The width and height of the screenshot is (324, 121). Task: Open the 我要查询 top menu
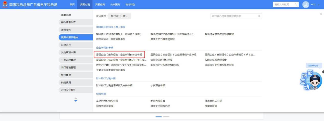[x=100, y=5]
